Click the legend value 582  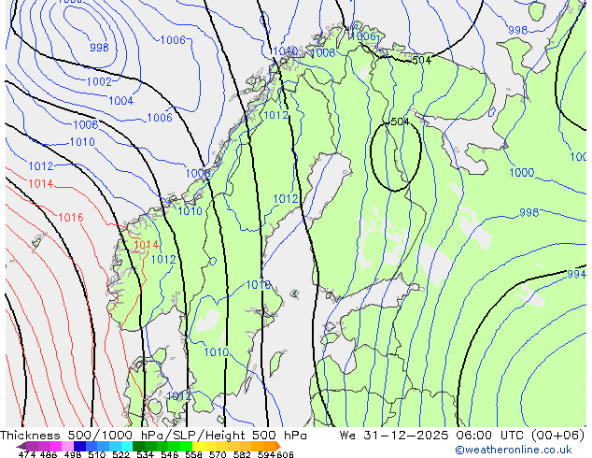tap(242, 454)
